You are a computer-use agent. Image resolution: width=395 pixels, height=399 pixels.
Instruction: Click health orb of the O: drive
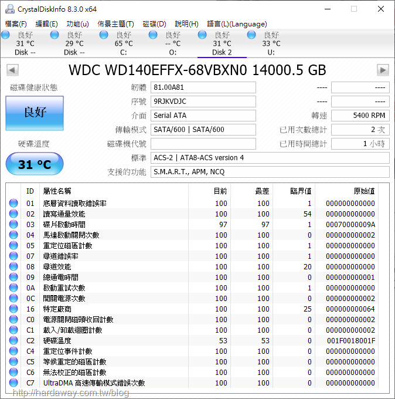click(153, 35)
